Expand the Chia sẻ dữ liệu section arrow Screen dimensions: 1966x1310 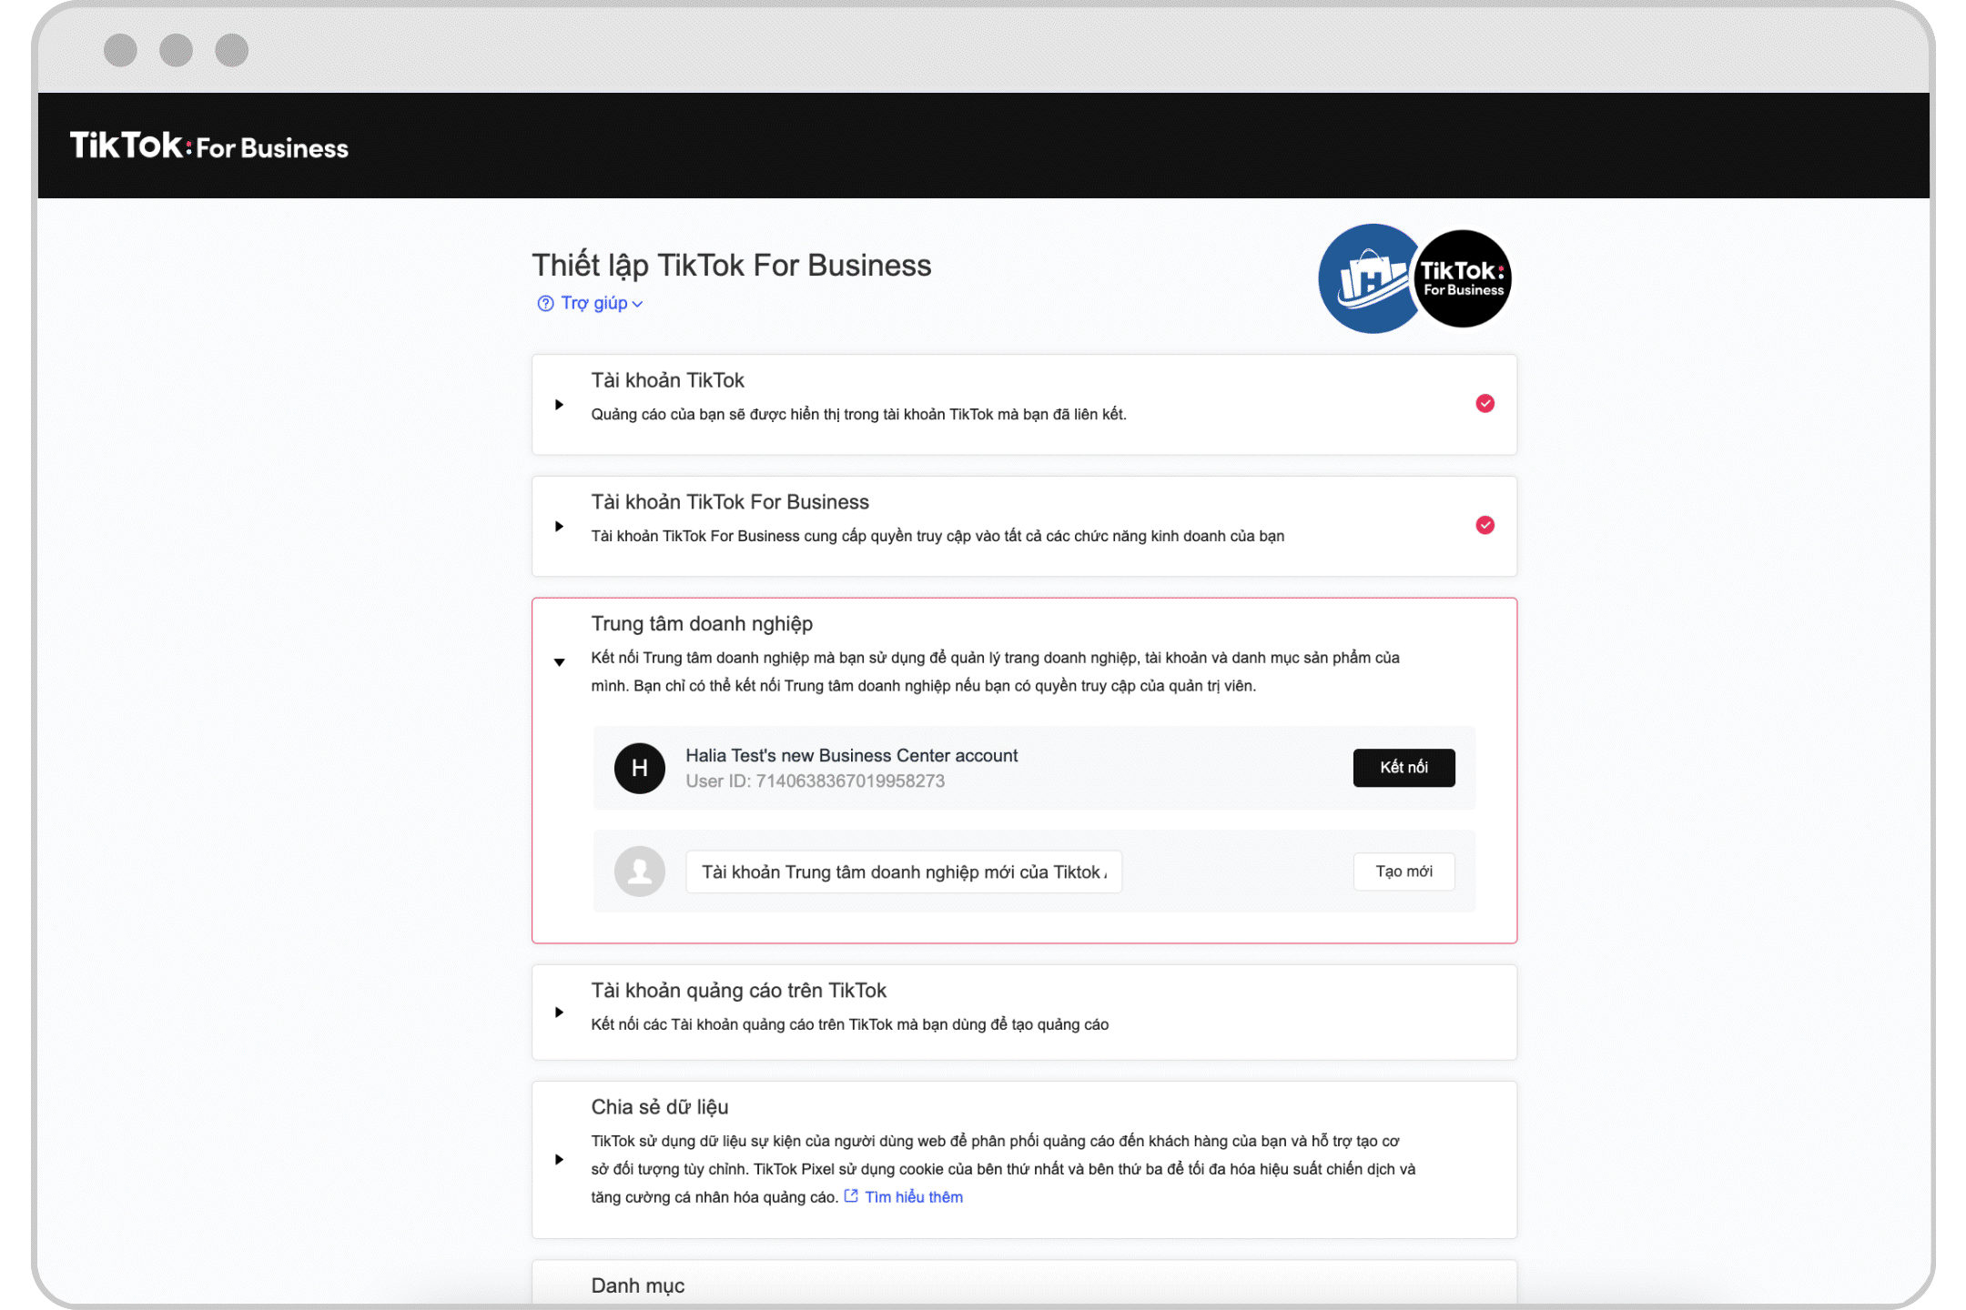click(559, 1159)
